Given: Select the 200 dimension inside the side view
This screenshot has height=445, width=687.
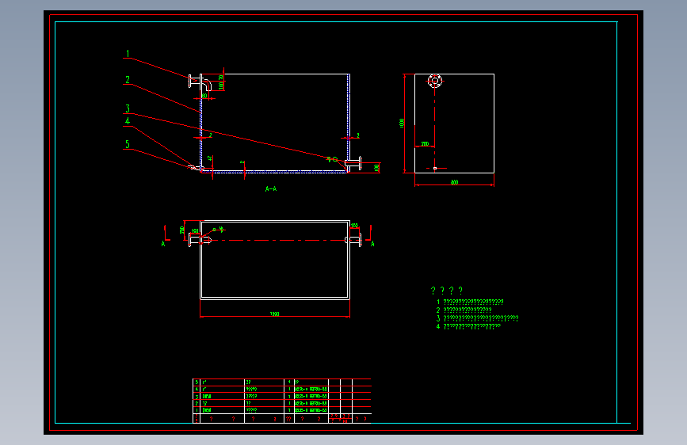Looking at the screenshot, I should 425,143.
